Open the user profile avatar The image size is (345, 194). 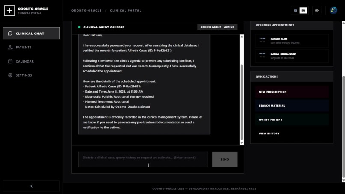pyautogui.click(x=333, y=10)
